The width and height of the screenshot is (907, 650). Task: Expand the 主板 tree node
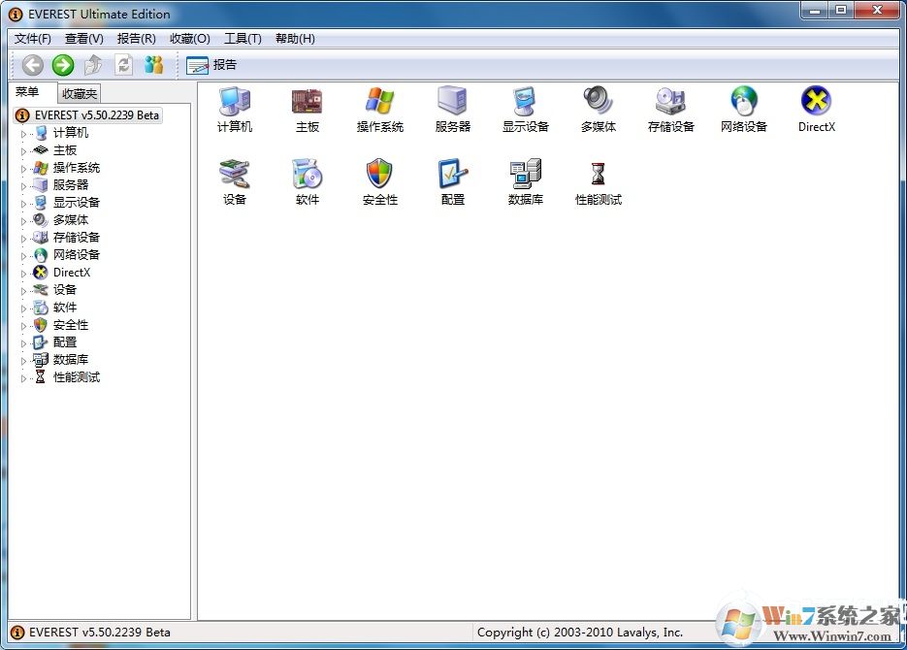pyautogui.click(x=24, y=150)
